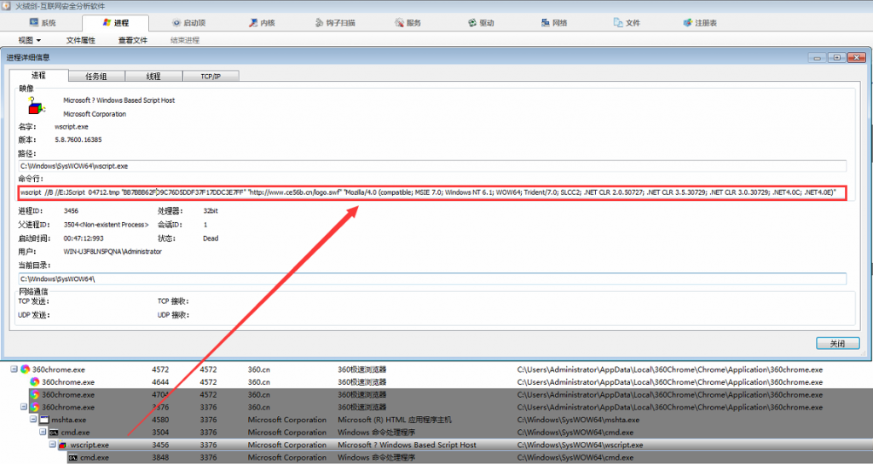Click the 服务 (Services) icon
This screenshot has height=464, width=873.
399,23
